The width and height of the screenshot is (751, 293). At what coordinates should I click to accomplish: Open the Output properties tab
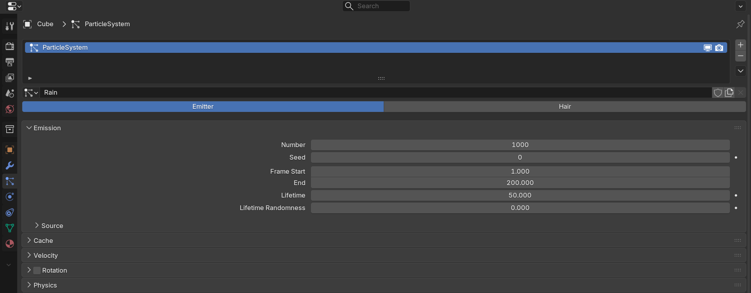tap(10, 62)
